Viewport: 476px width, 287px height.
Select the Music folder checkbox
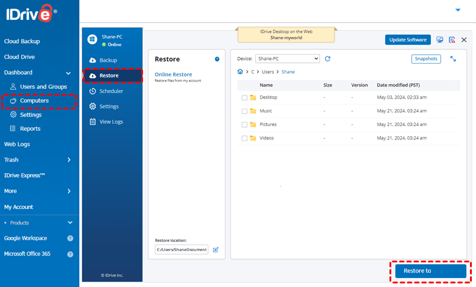(245, 111)
